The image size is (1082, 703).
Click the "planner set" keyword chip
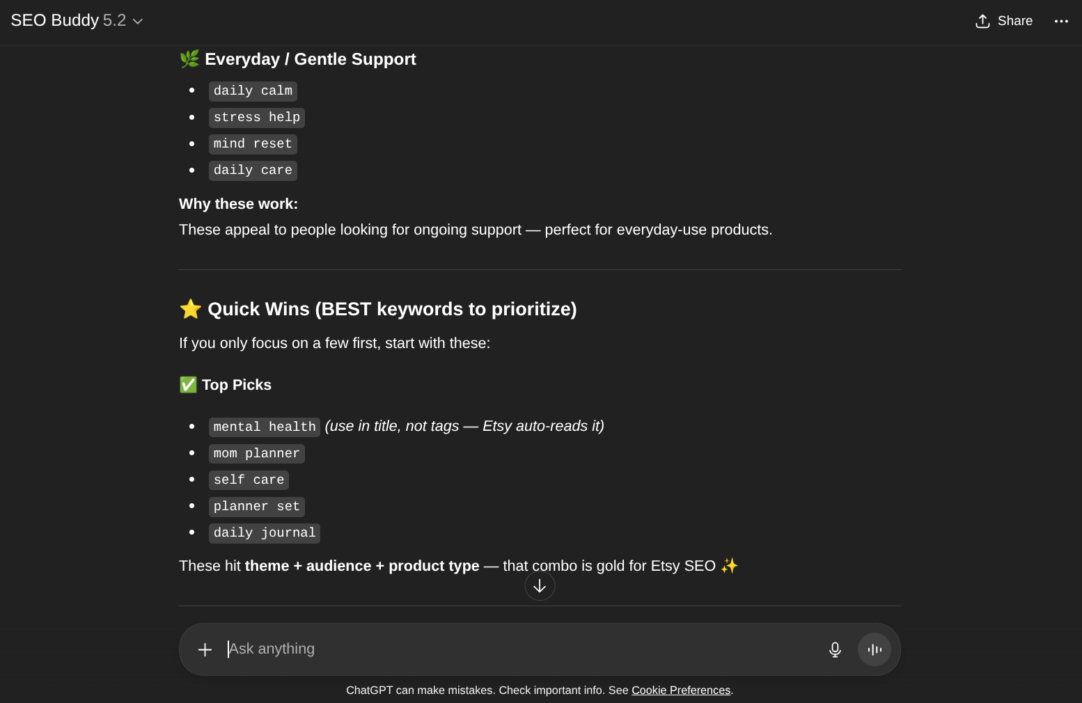(x=256, y=506)
